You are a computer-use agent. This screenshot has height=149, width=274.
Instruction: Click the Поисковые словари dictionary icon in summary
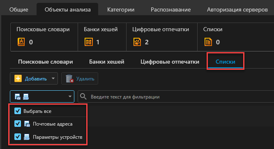21,42
